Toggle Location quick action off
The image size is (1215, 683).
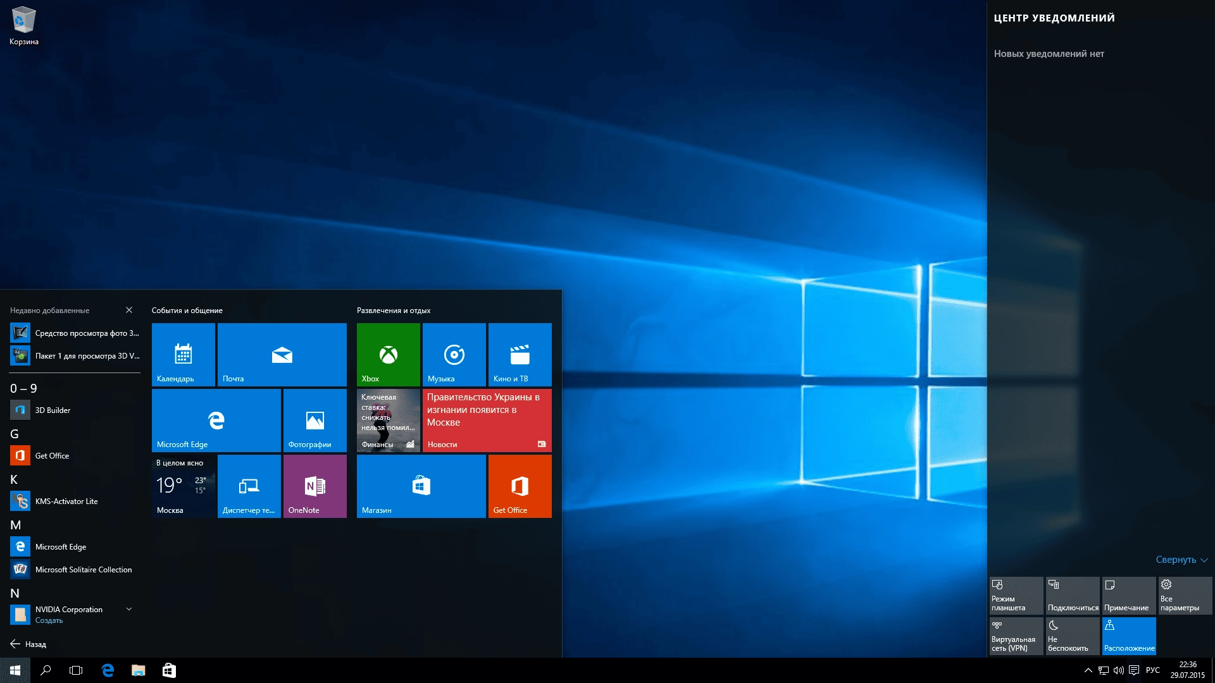click(1129, 636)
